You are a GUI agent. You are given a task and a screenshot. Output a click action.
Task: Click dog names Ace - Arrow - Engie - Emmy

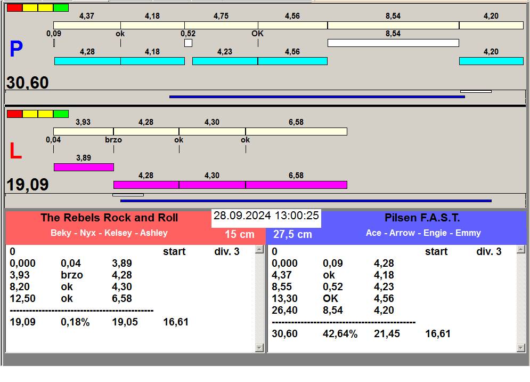point(423,233)
